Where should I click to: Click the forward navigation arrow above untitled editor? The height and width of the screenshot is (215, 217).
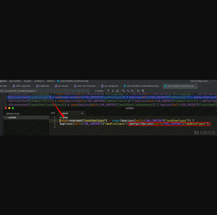pyautogui.click(x=54, y=113)
